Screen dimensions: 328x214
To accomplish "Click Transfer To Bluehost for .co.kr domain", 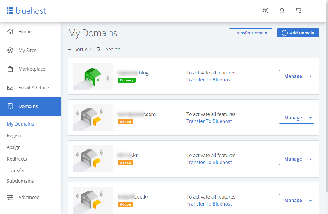I will pos(209,204).
